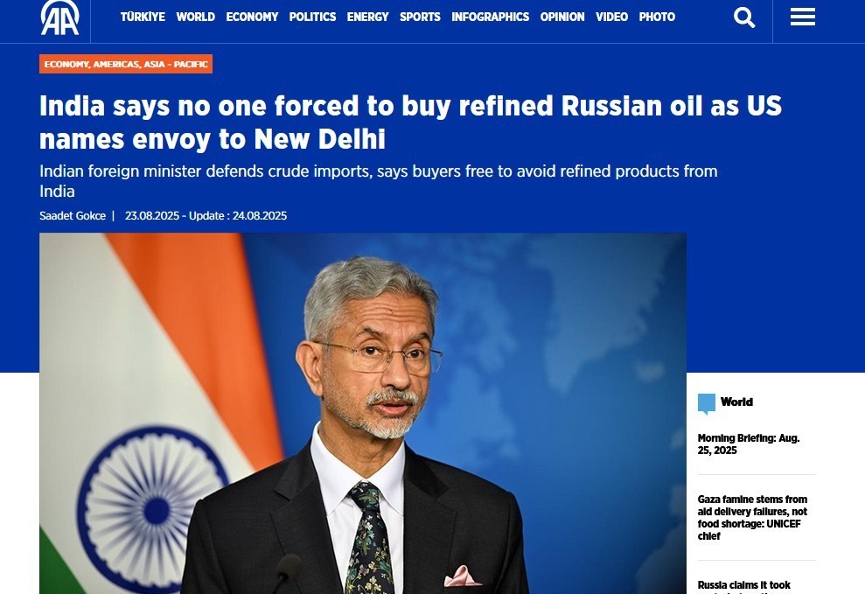865x594 pixels.
Task: Open the TÜRKİYE menu item
Action: [143, 17]
